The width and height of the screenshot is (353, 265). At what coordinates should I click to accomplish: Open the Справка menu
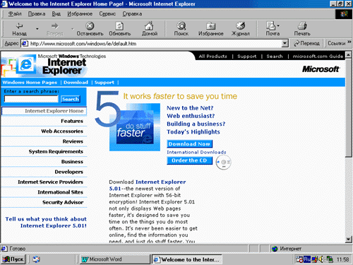(132, 13)
